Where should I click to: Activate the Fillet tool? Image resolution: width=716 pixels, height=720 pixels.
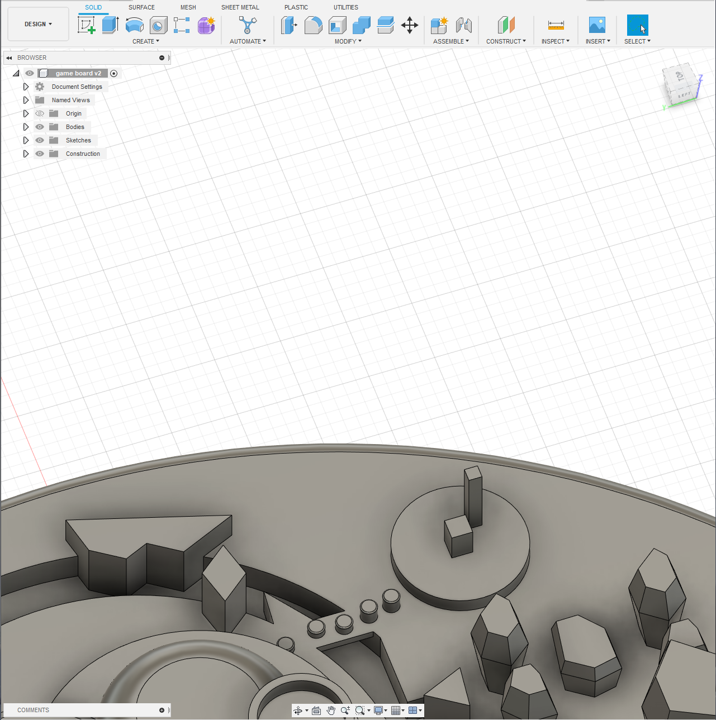(x=313, y=25)
